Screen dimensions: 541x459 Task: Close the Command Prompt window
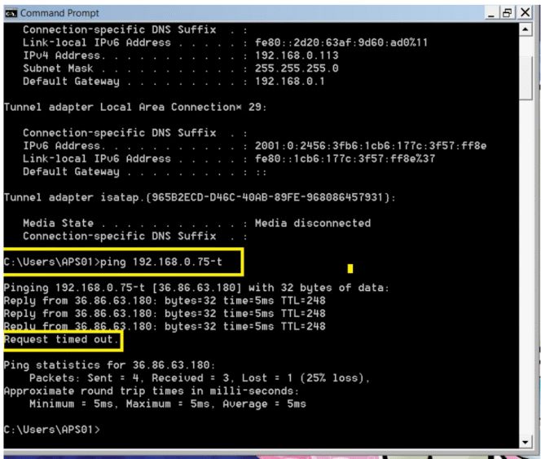tap(526, 13)
